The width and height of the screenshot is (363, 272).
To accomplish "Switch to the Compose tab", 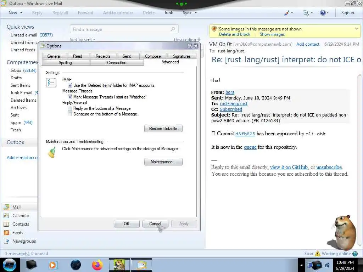I will (x=153, y=56).
